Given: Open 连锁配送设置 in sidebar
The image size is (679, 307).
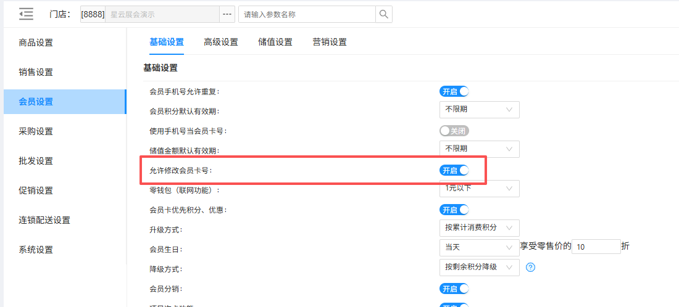Looking at the screenshot, I should coord(65,220).
